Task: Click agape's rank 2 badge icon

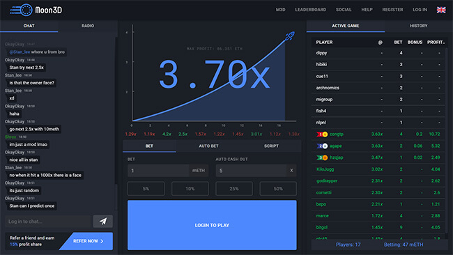Action: point(322,146)
